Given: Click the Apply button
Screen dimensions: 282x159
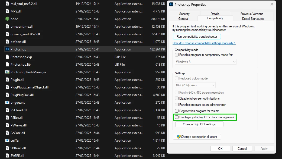Looking at the screenshot, I should click(x=264, y=149).
